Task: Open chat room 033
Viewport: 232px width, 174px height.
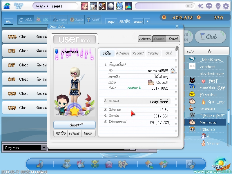Action: tap(25, 108)
